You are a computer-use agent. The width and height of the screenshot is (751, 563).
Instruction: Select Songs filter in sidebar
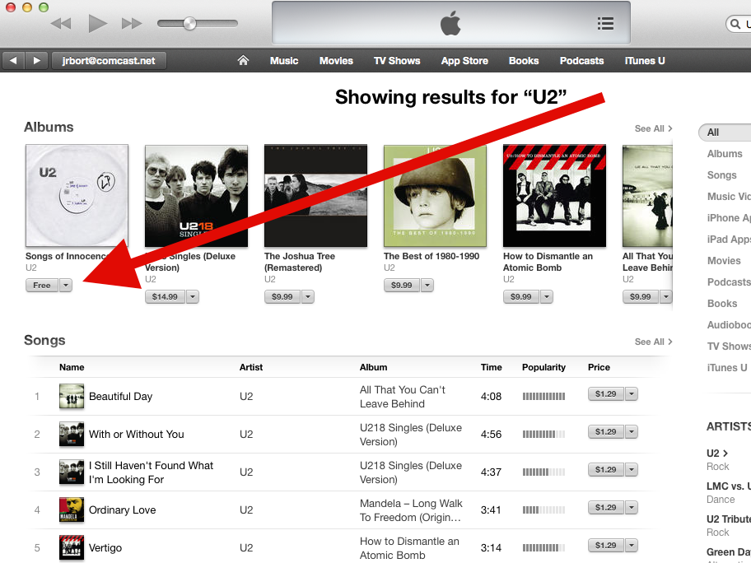point(722,175)
